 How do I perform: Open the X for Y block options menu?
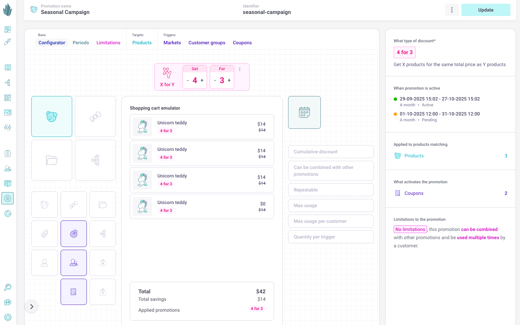[240, 69]
